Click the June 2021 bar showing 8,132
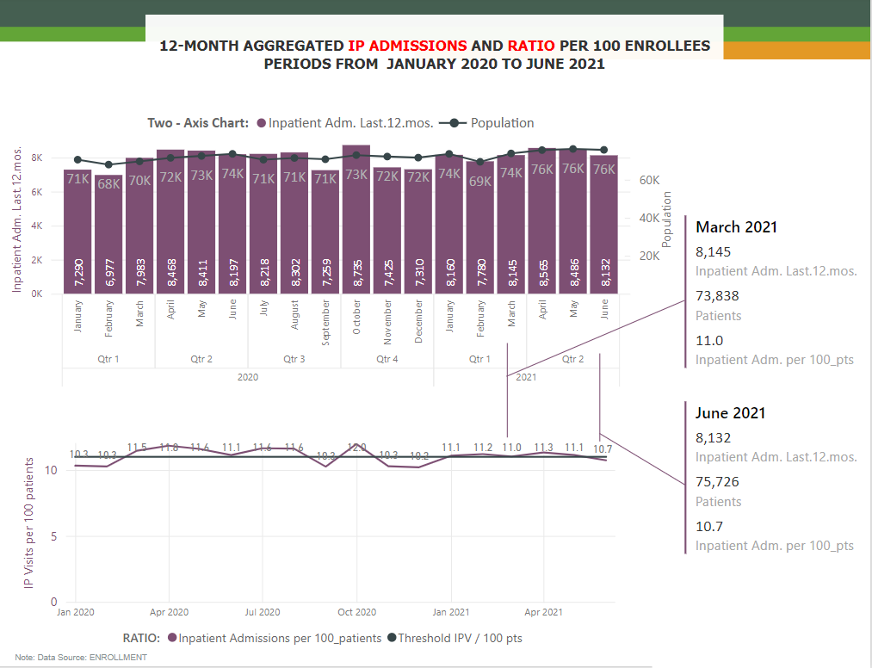 pos(604,224)
